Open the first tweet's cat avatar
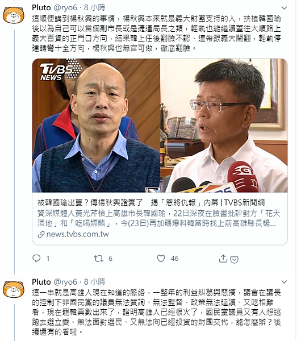Screen dimensions: 301x341 pos(14,15)
